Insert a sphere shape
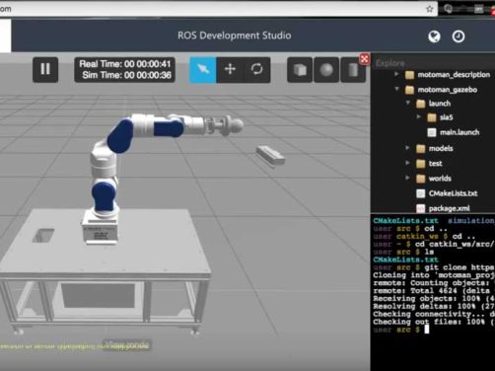495x371 pixels. click(326, 69)
